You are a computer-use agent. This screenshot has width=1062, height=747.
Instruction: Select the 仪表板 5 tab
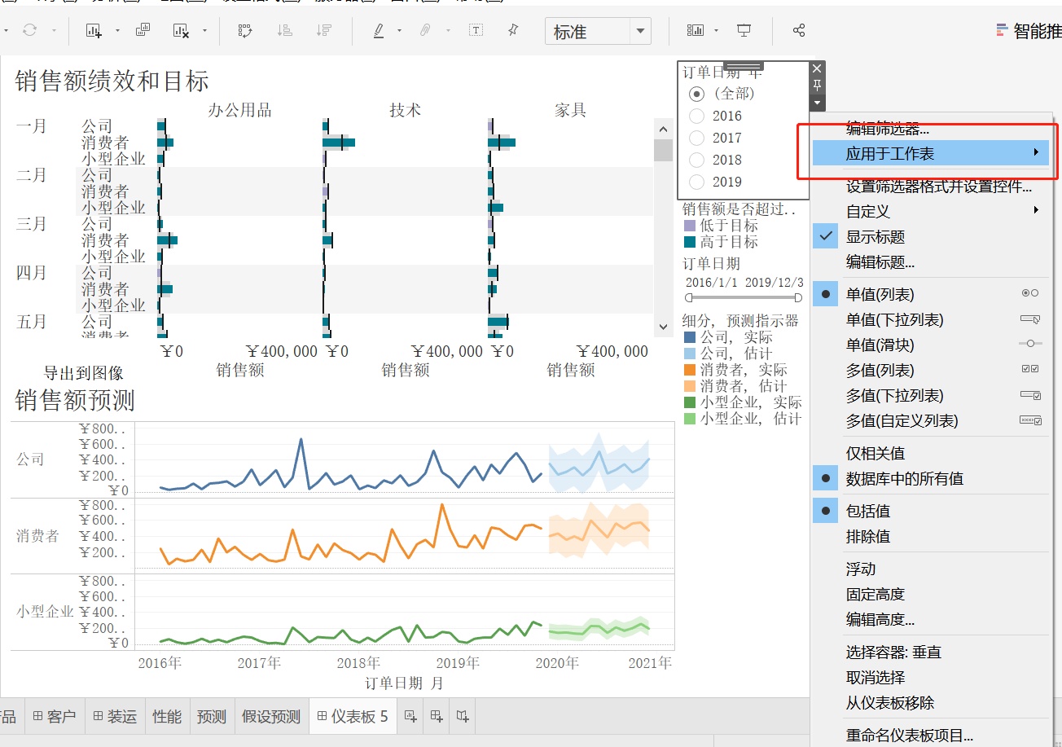(353, 716)
